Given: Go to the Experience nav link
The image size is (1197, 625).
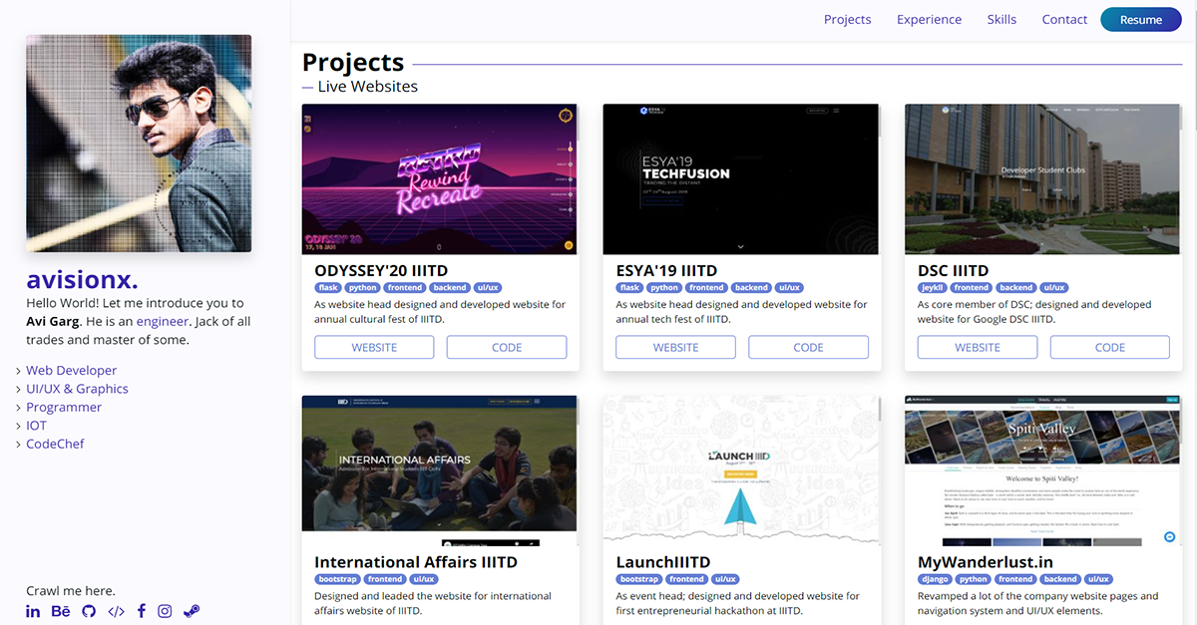Looking at the screenshot, I should pos(929,19).
